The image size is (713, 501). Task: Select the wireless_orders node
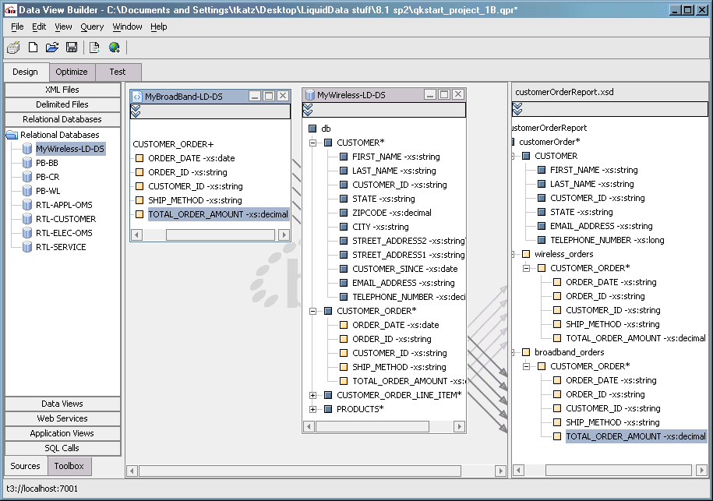pos(564,254)
